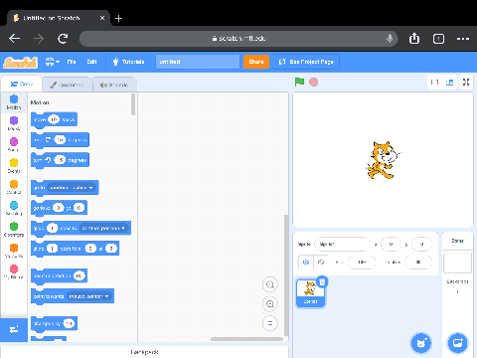Click the Choose a Sprite button
The image size is (477, 358).
point(420,343)
